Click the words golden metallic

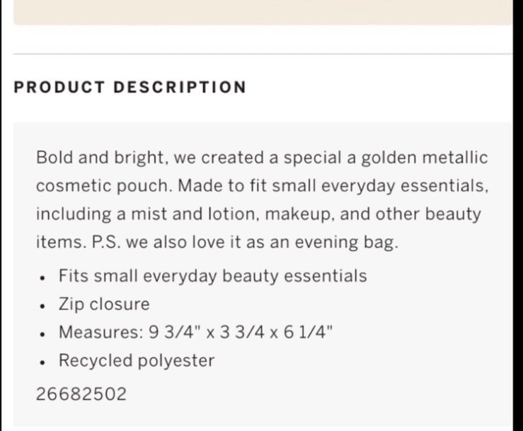click(425, 158)
